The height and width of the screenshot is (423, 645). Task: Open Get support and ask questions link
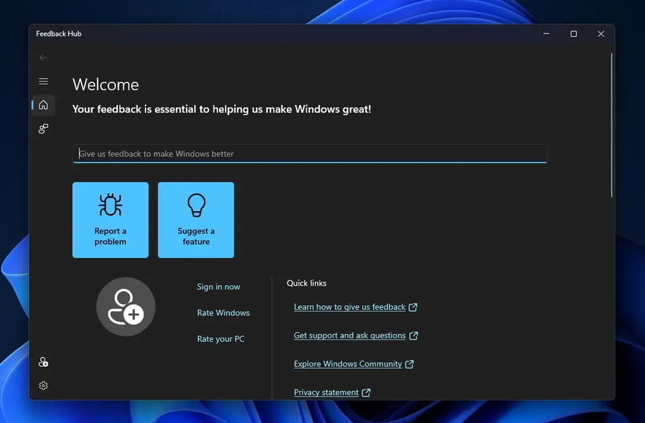(350, 336)
